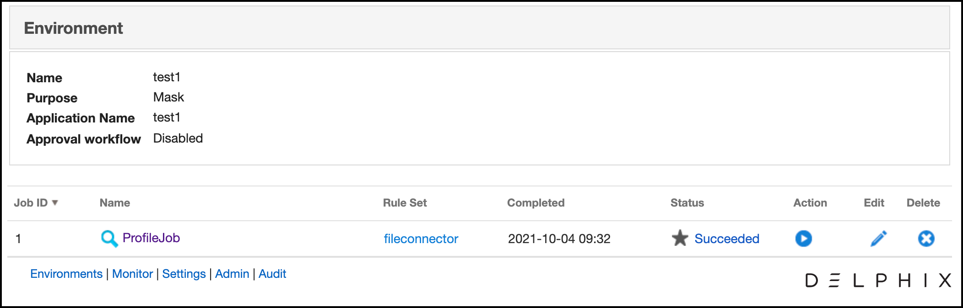Click the magnifier icon beside ProfileJob
The image size is (963, 308).
point(109,239)
